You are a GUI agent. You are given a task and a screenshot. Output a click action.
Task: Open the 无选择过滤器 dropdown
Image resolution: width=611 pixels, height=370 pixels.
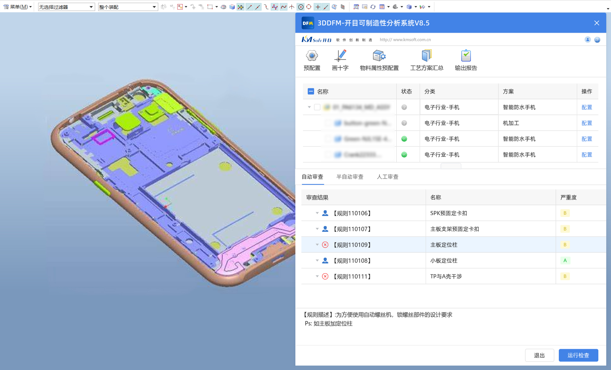click(91, 7)
